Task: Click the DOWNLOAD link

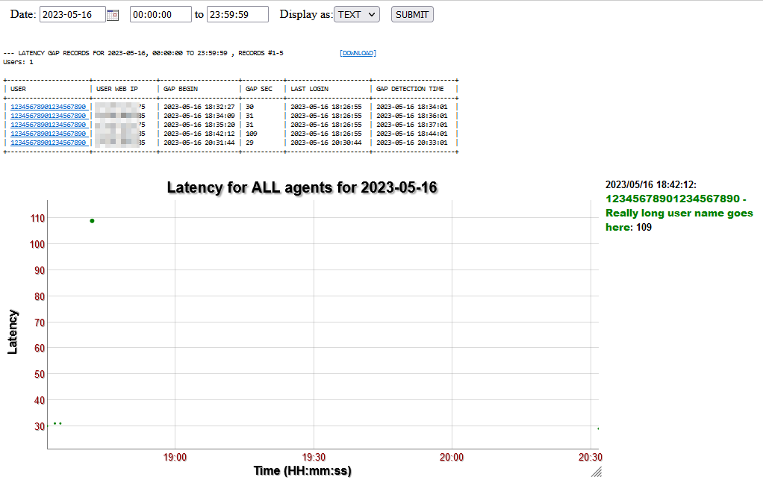Action: click(x=358, y=53)
